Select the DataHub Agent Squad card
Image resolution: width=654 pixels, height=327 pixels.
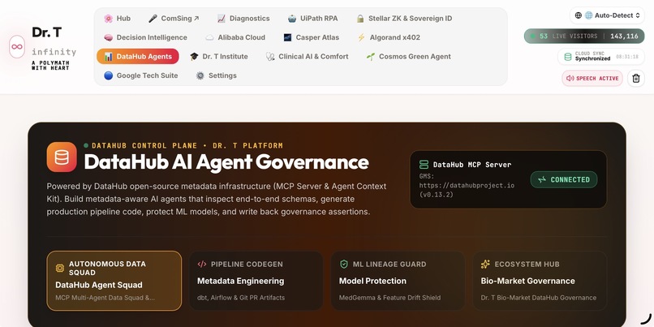pos(114,281)
